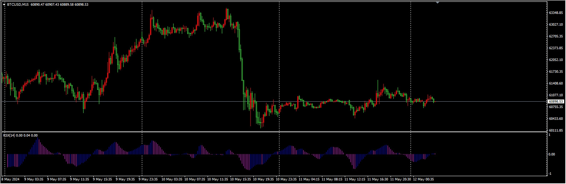
Task: Click the 10 May 19:35 time label
Action: (x=263, y=179)
